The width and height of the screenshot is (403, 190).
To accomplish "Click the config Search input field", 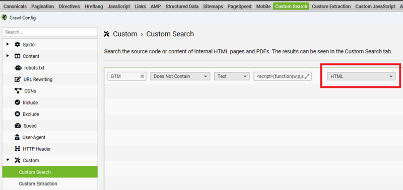I will [50, 32].
